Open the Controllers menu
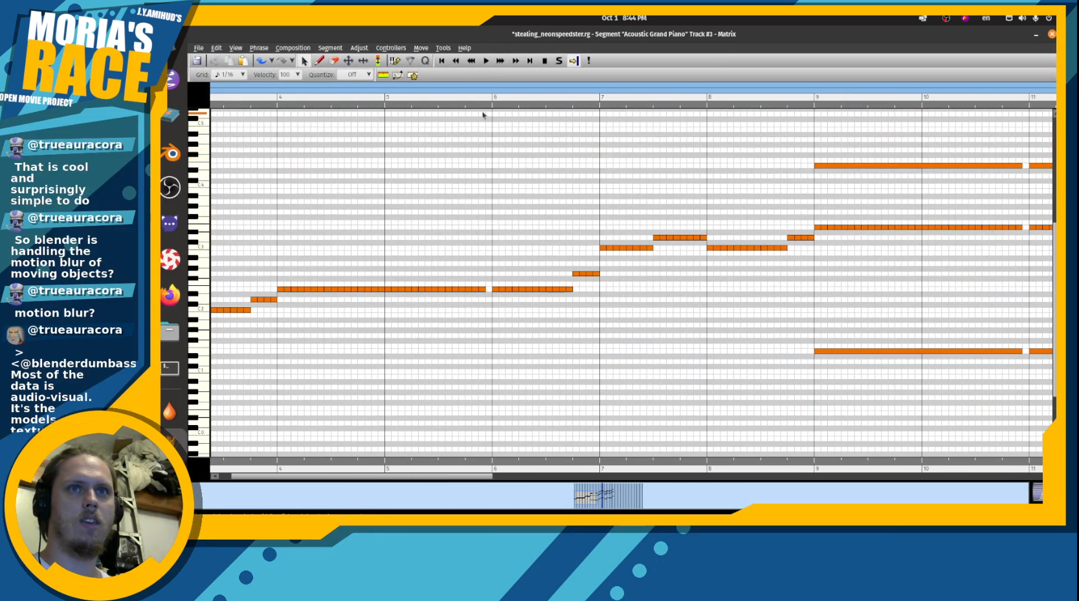Screen dimensions: 1079x601 click(391, 48)
